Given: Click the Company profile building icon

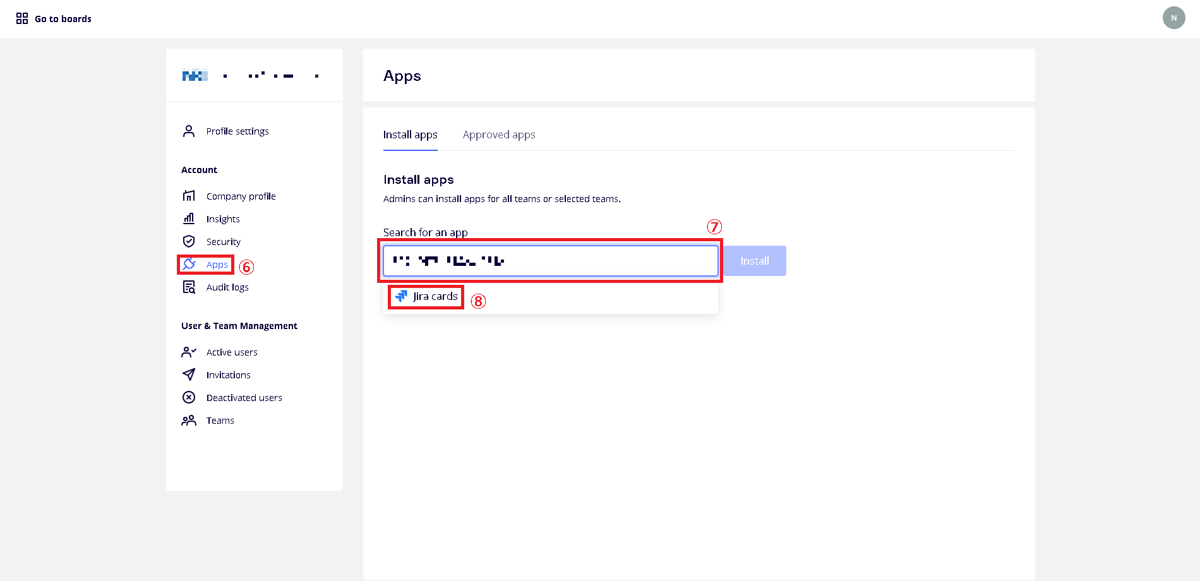Looking at the screenshot, I should click(189, 196).
